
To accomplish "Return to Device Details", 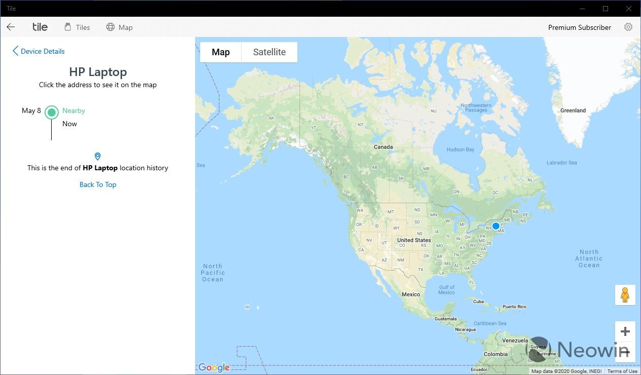I will (x=39, y=51).
